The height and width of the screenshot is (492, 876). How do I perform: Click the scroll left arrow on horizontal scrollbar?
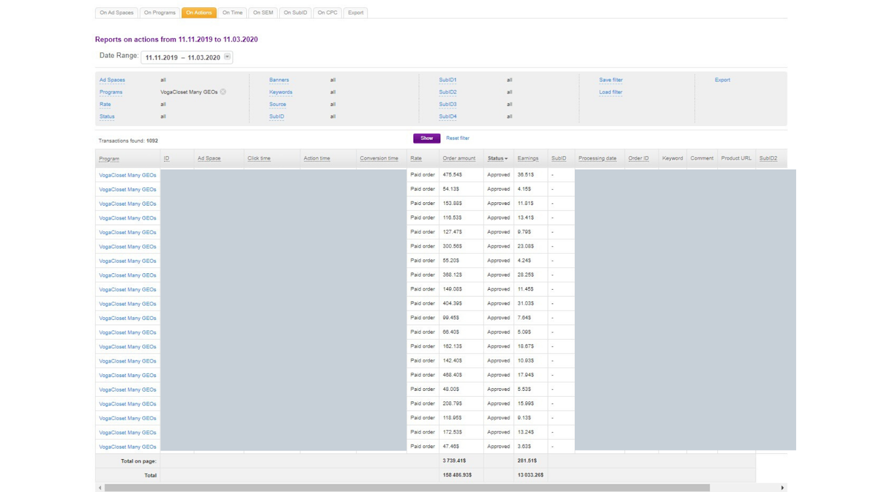100,488
